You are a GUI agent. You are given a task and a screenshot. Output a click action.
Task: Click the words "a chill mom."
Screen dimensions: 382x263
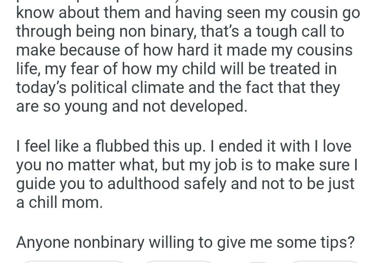(x=59, y=203)
